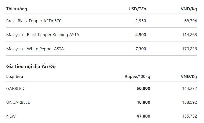
Task: Select the GARBLED pepper type row
Action: click(102, 89)
